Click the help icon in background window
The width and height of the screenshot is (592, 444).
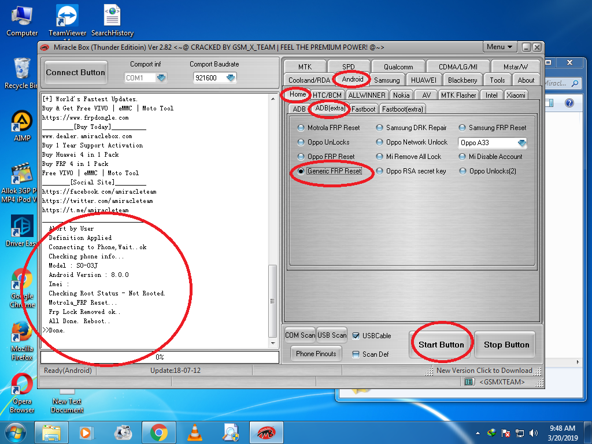(x=569, y=103)
